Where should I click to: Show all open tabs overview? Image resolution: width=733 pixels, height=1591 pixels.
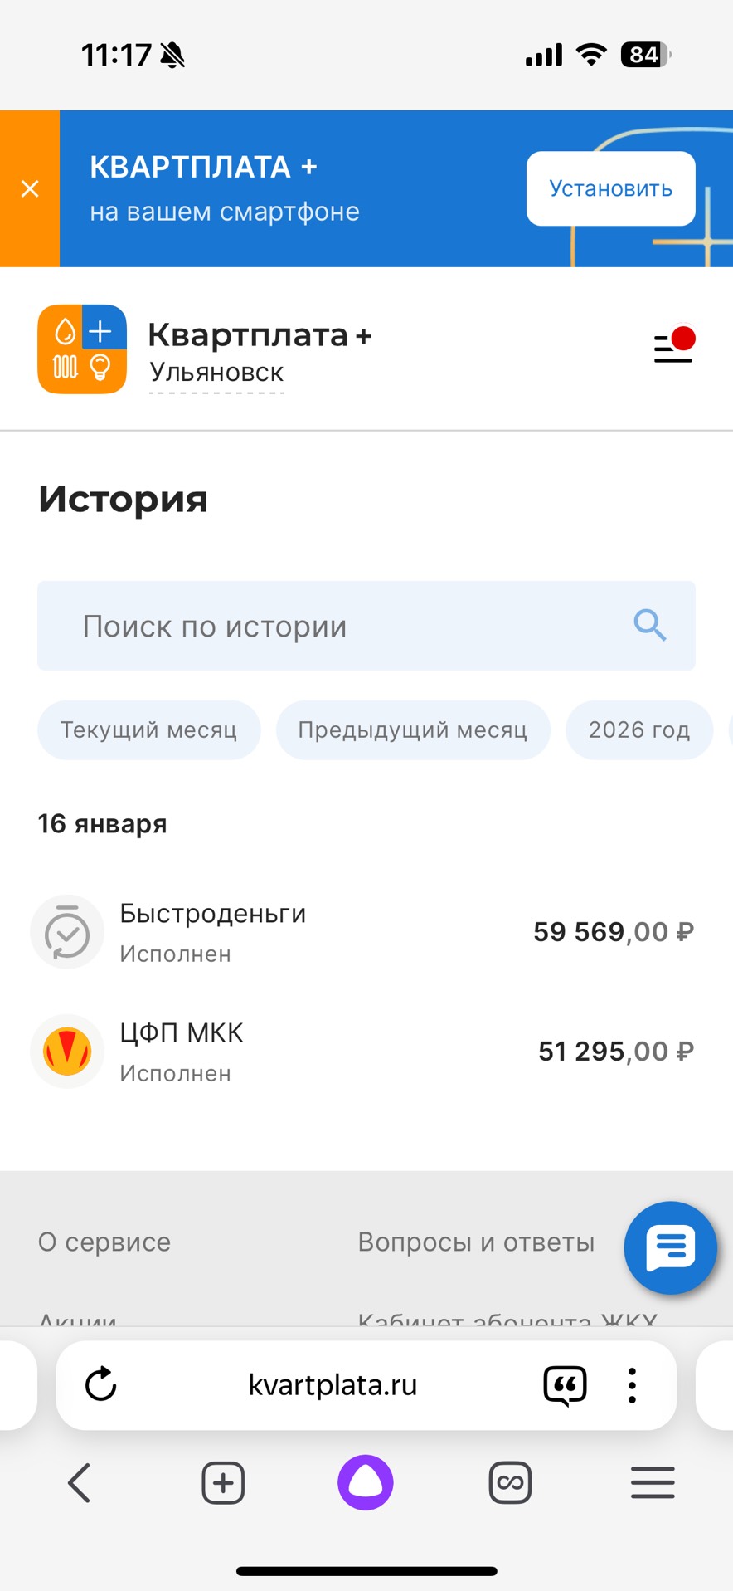(x=509, y=1483)
